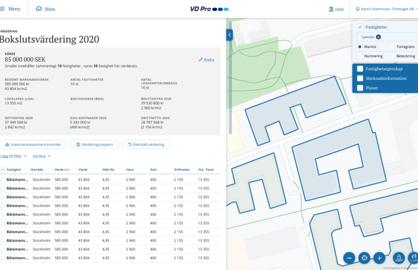
Task: Click Importera/exportera kontrakt button
Action: 33,144
